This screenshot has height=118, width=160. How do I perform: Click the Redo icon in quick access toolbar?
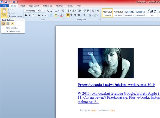(14, 2)
